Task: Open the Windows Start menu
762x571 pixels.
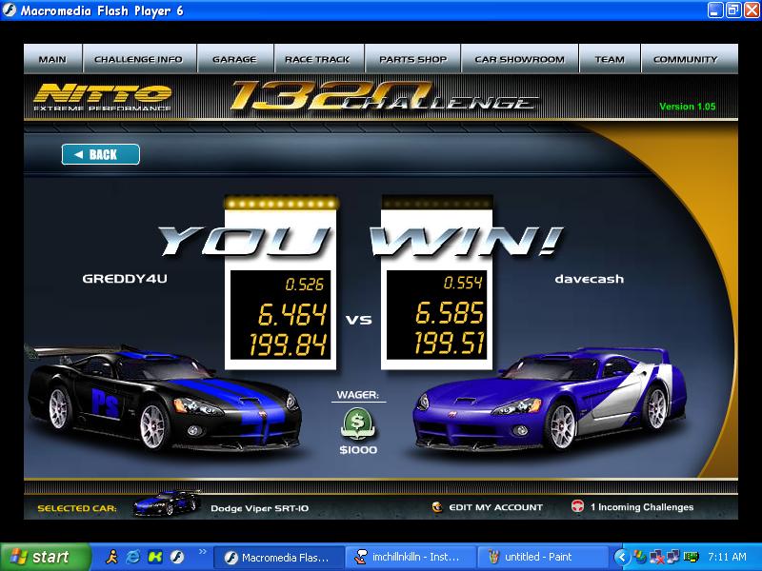Action: pyautogui.click(x=44, y=557)
